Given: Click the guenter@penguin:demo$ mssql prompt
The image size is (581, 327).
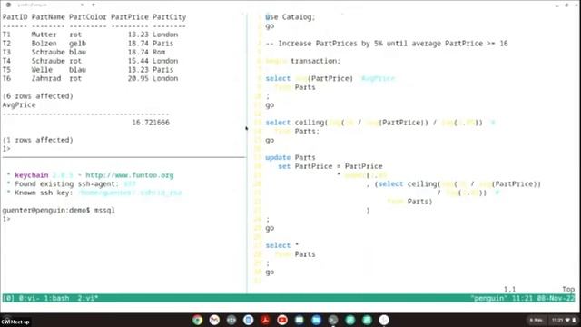Looking at the screenshot, I should point(58,211).
